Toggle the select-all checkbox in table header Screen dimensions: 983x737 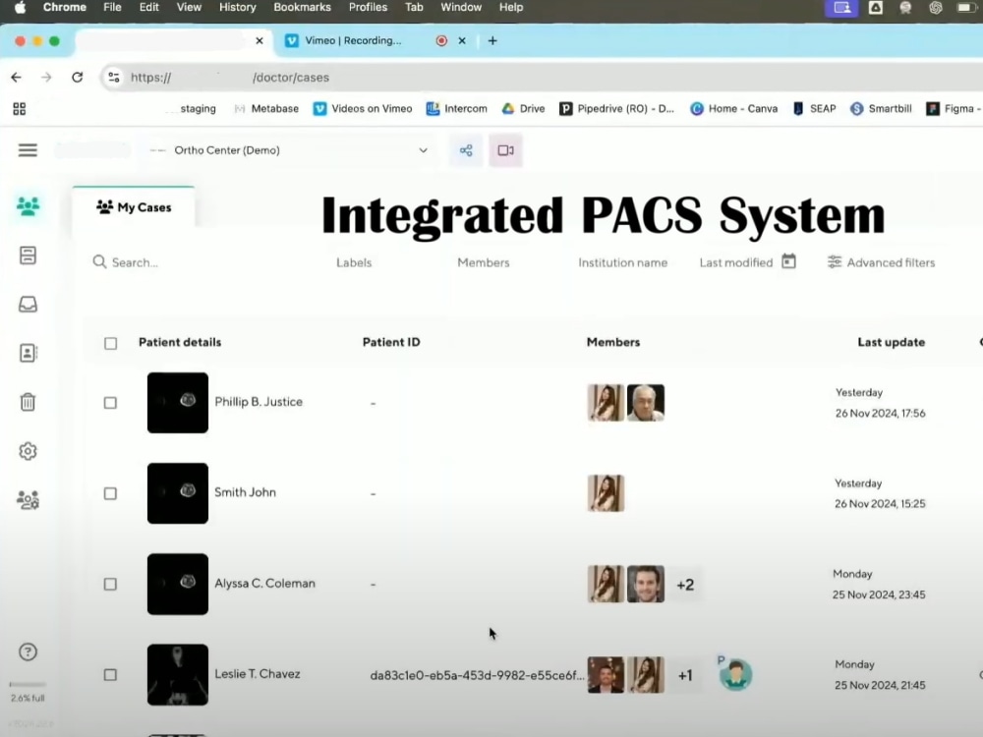110,343
